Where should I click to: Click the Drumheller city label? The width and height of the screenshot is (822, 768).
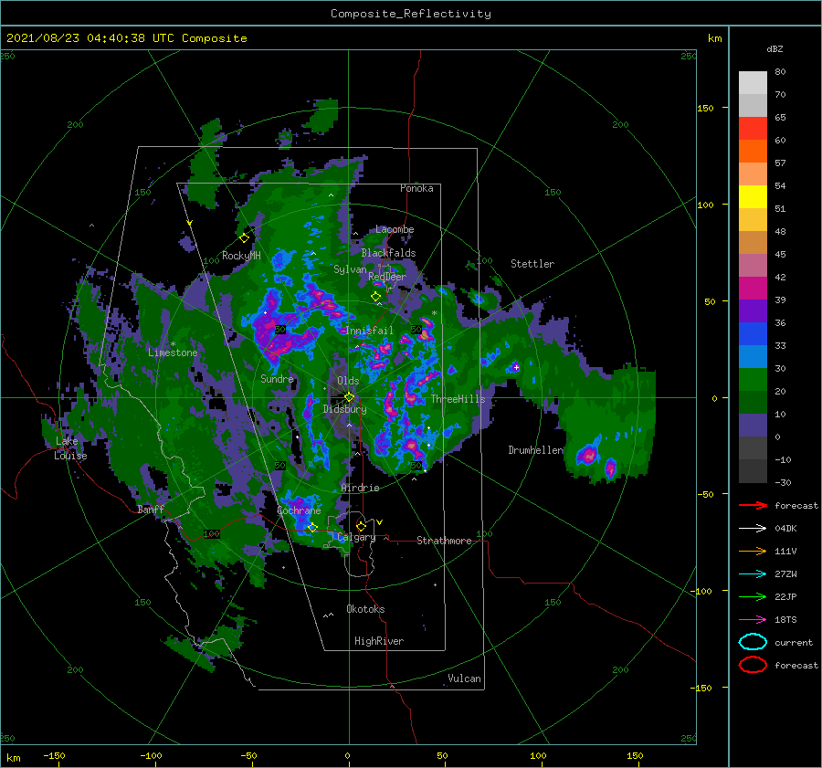536,450
